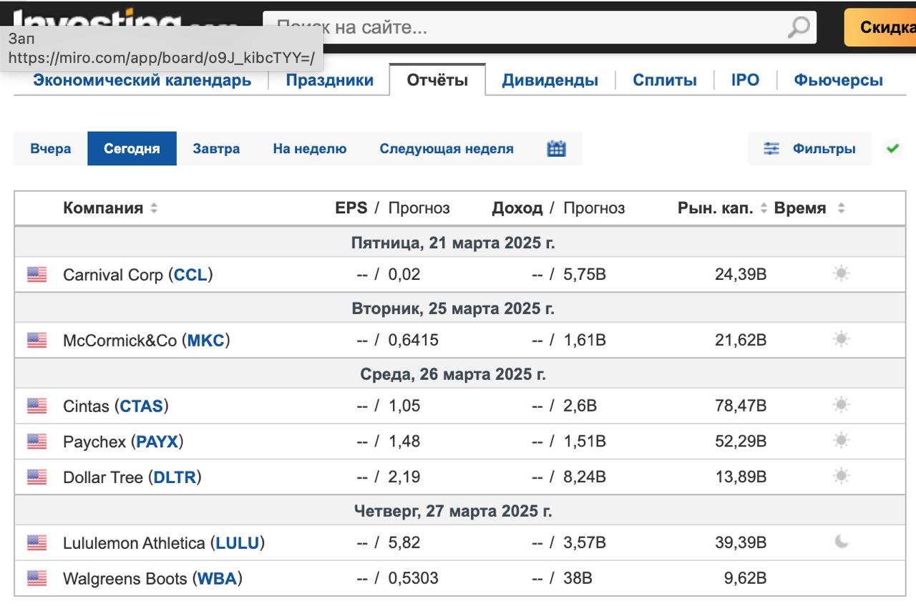Click the Четверг, 27 марта 2025 date header

[453, 512]
